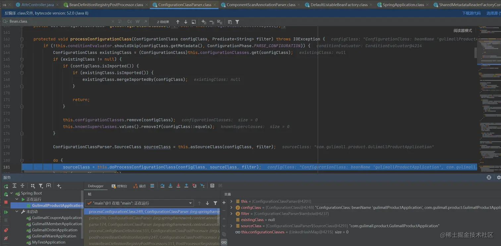The height and width of the screenshot is (246, 501).
Task: Click the 阅读器模式 reader mode button
Action: coord(463,31)
